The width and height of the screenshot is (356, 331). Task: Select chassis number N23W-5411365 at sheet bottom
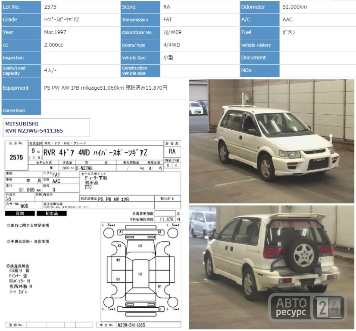131,325
